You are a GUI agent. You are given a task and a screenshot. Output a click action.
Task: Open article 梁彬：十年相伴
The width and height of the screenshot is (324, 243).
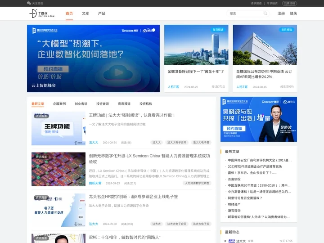pyautogui.click(x=125, y=238)
